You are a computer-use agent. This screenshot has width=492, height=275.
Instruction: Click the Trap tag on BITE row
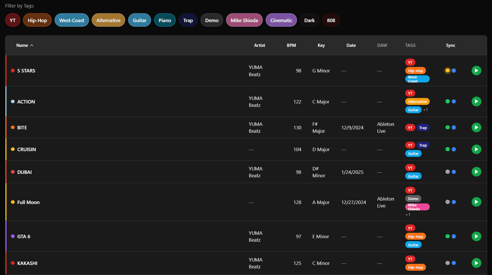coord(423,128)
